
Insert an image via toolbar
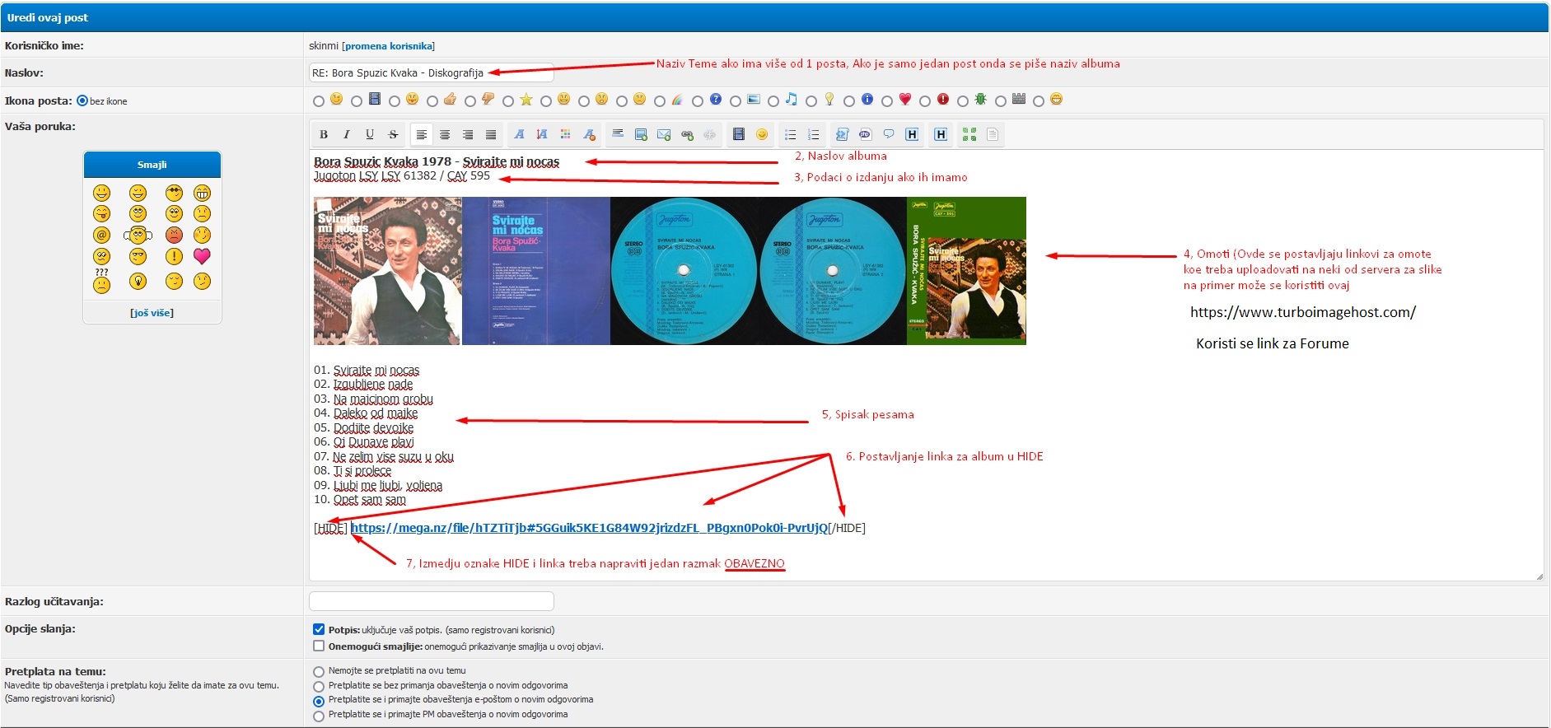click(641, 134)
